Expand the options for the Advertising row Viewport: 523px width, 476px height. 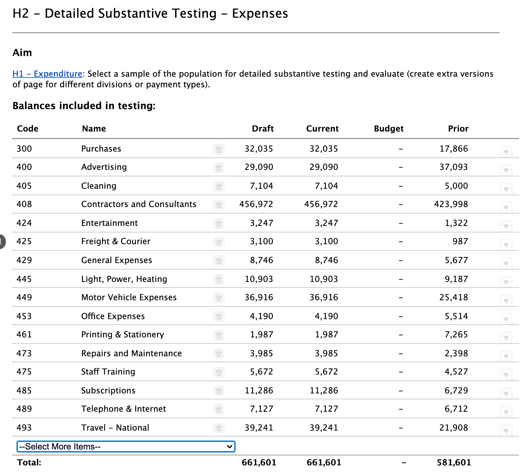coord(506,170)
